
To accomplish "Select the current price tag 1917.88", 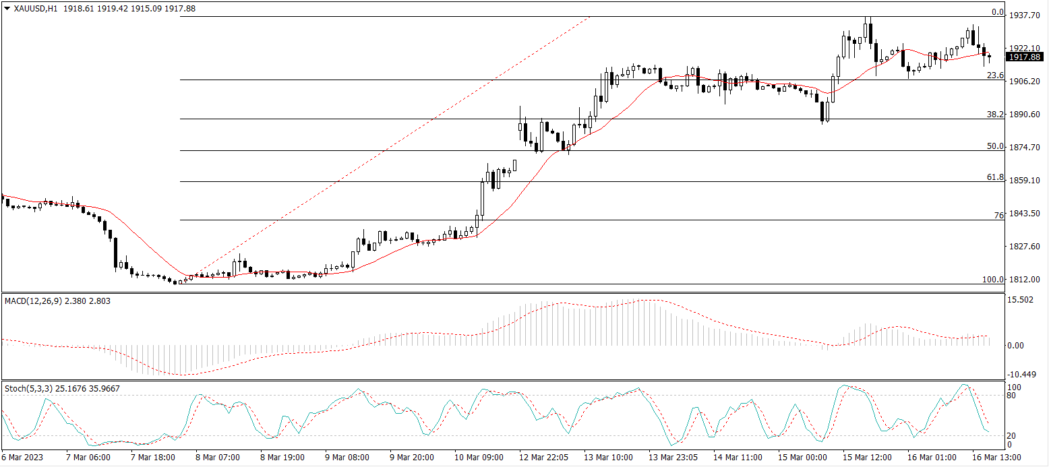I will 1025,57.
